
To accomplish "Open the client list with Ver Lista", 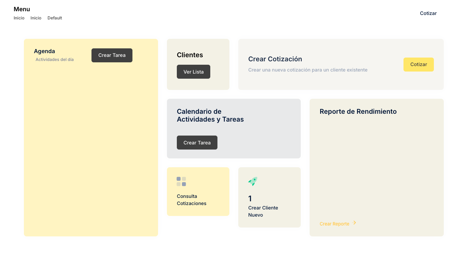I will coord(194,72).
